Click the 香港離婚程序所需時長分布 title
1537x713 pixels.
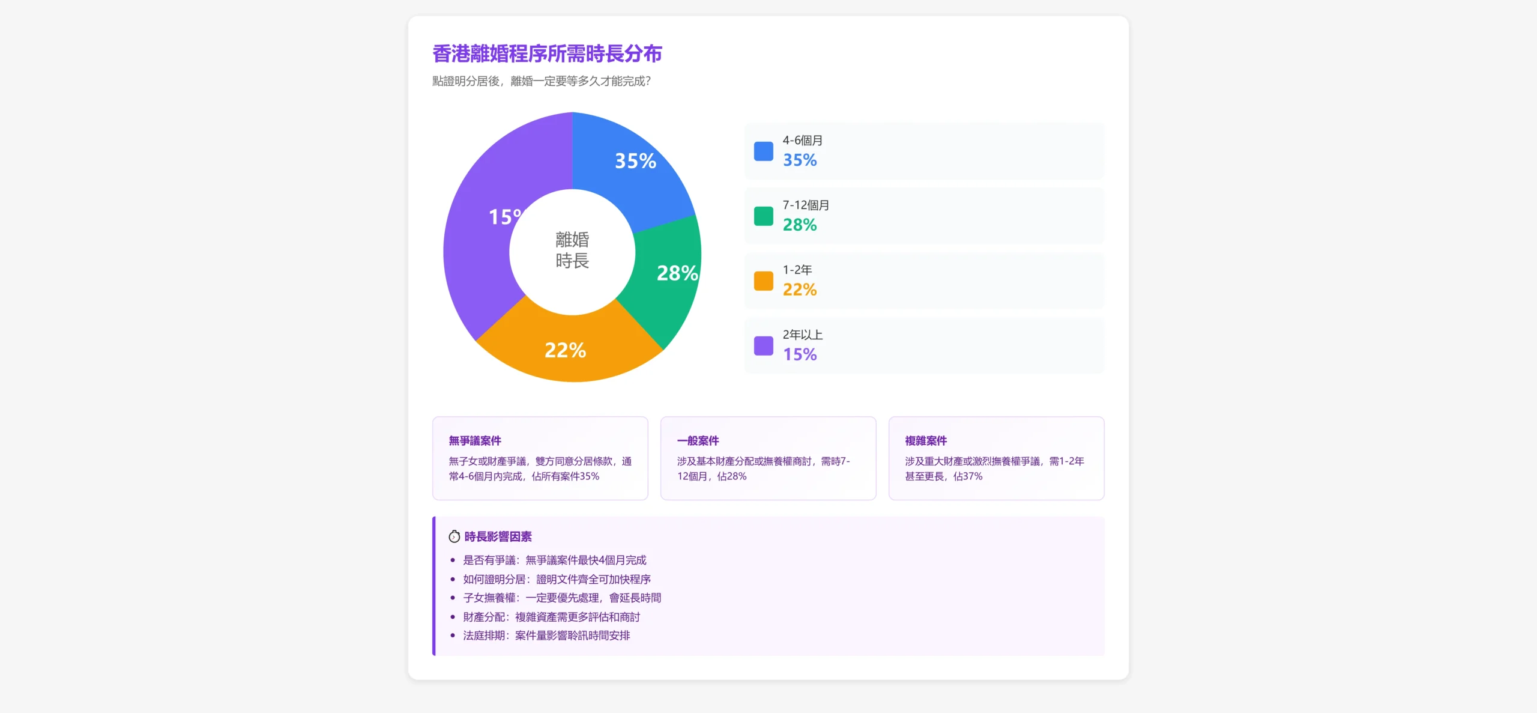point(547,53)
